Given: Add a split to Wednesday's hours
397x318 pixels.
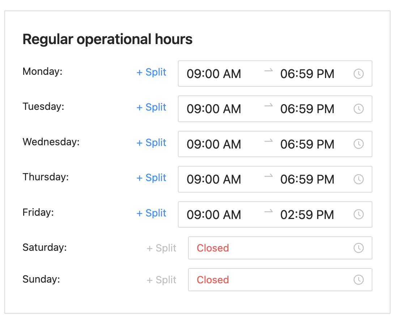Looking at the screenshot, I should [x=151, y=143].
